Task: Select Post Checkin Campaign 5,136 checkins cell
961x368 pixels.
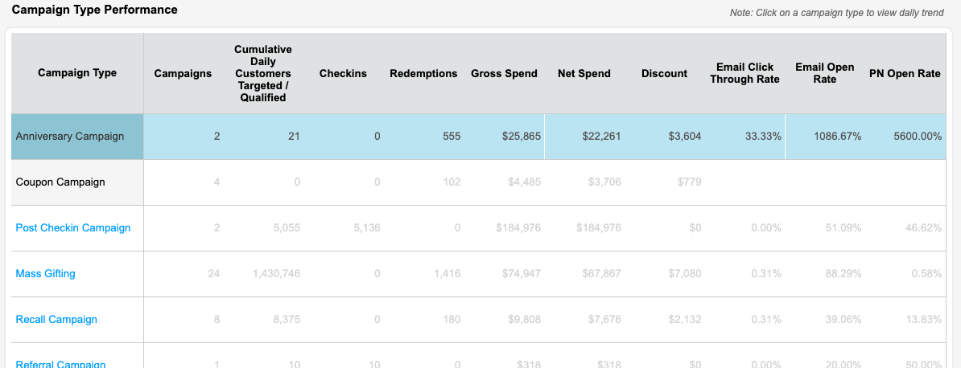Action: tap(343, 227)
